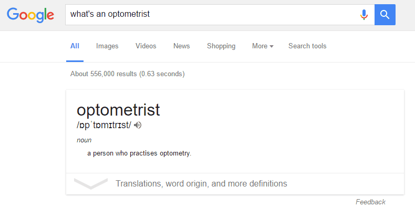The image size is (415, 207).
Task: Open the Shopping tab
Action: 221,46
